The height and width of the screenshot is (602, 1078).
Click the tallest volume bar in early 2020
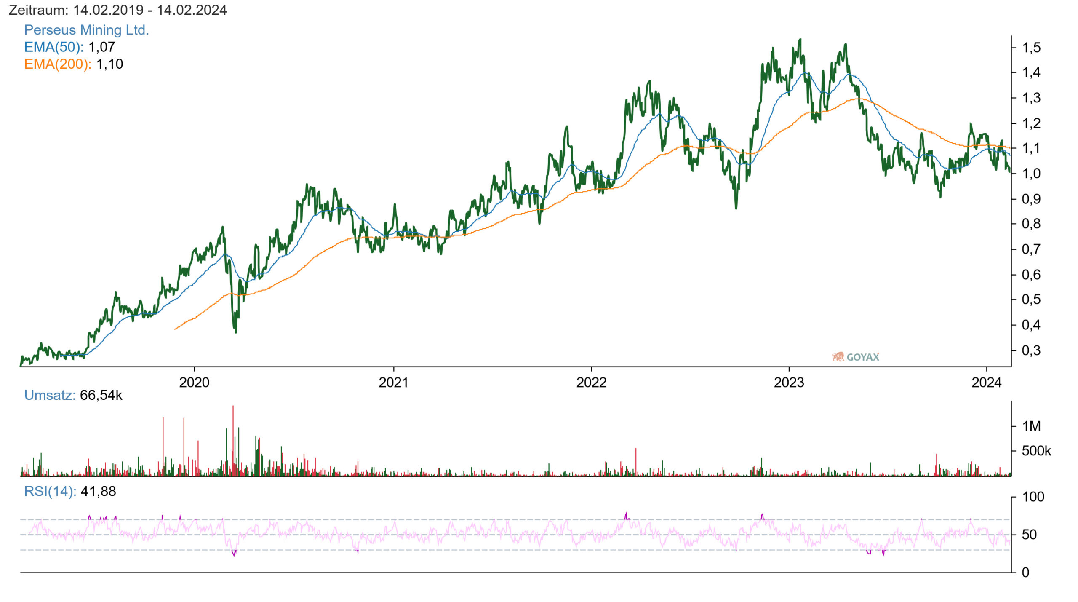click(x=233, y=441)
